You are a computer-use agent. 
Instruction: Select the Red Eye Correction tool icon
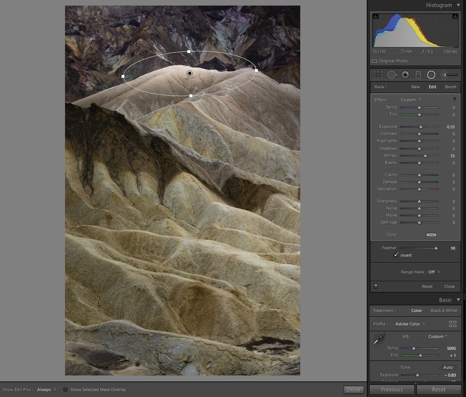point(405,75)
